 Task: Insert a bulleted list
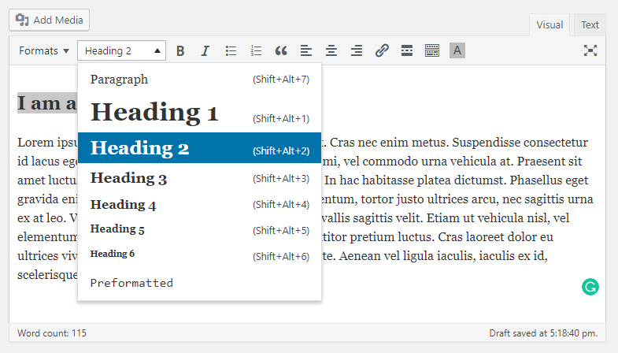tap(231, 51)
